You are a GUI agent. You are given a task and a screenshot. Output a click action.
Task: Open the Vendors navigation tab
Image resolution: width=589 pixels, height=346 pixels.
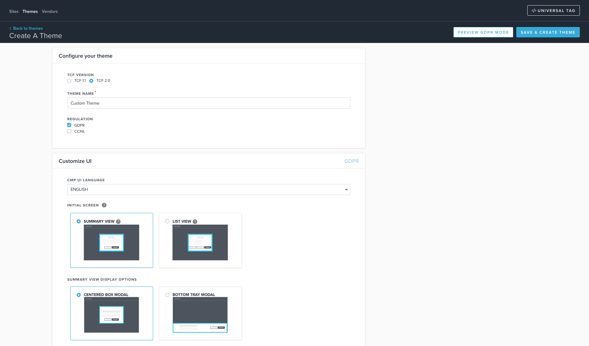tap(50, 12)
